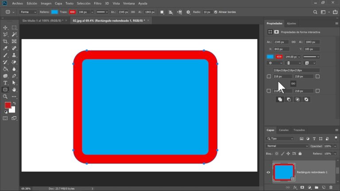Viewport: 340px width, 191px height.
Task: Click the blue Relleno fill swatch
Action: (x=54, y=12)
